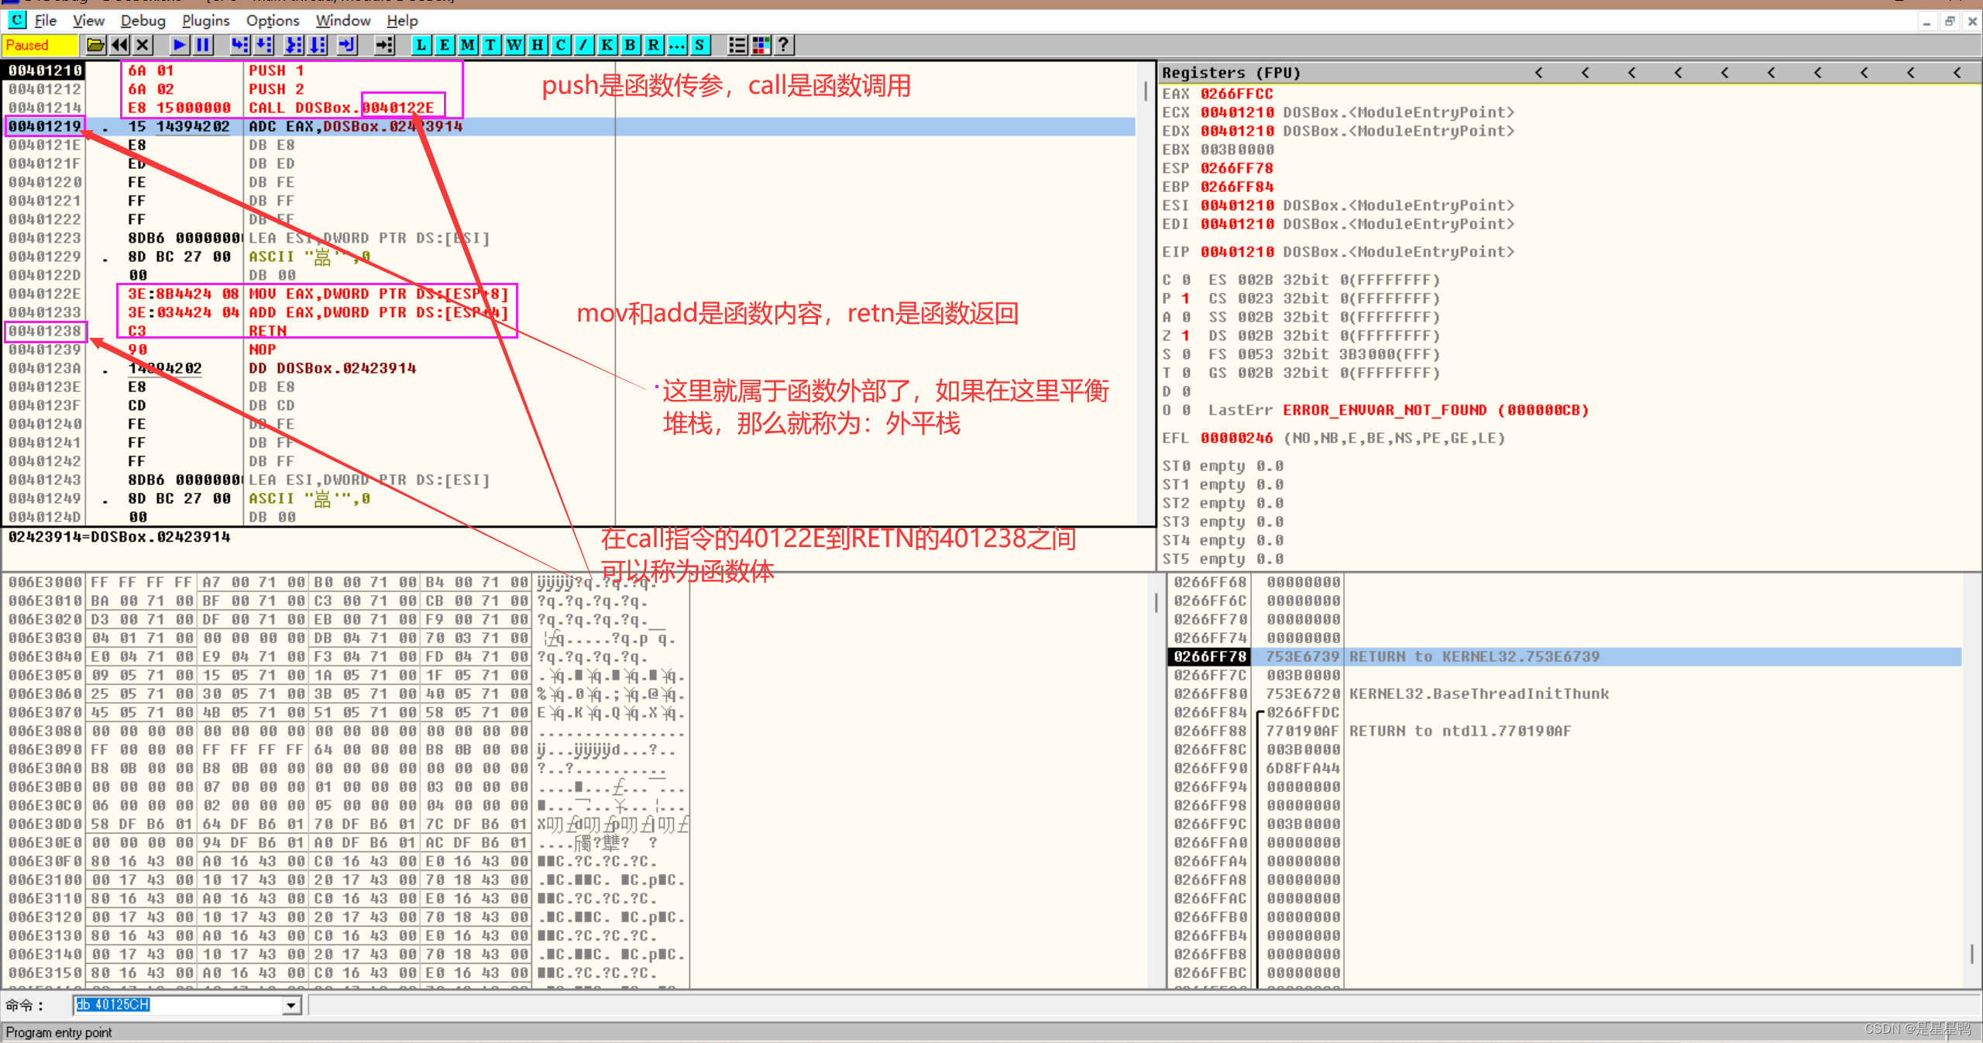
Task: Open Memory map with M button
Action: (467, 45)
